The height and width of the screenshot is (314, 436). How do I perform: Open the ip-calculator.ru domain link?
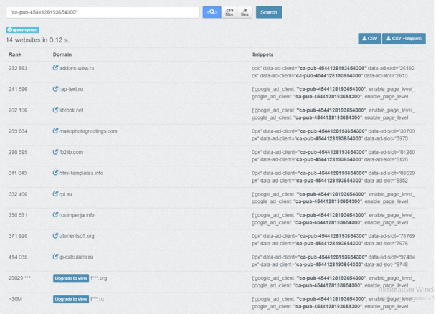pyautogui.click(x=76, y=257)
